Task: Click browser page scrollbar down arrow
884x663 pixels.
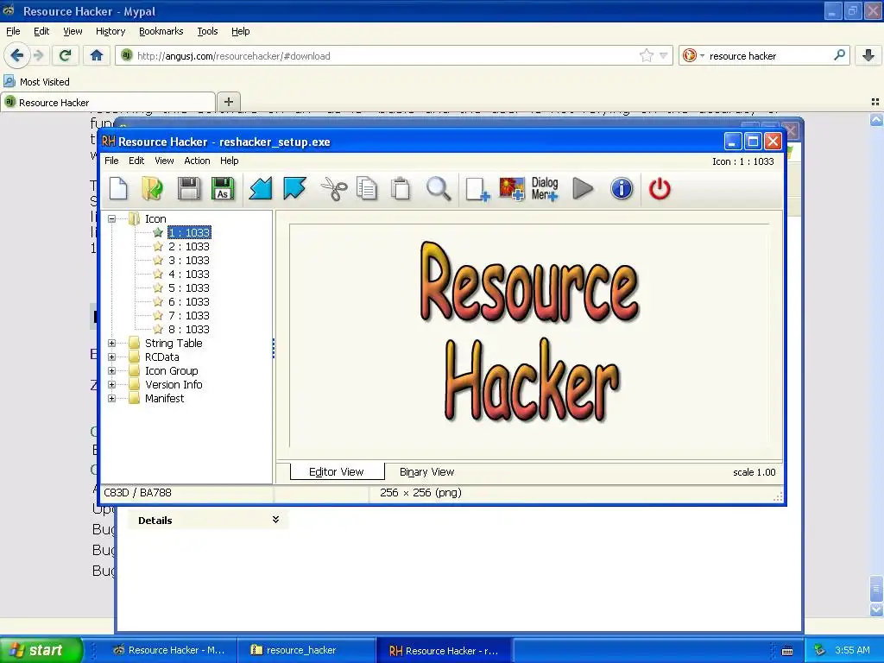Action: pyautogui.click(x=875, y=610)
